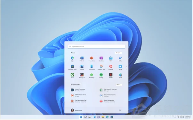Open the Xbox app
Viewport: 193px width, 120px height.
(72, 76)
